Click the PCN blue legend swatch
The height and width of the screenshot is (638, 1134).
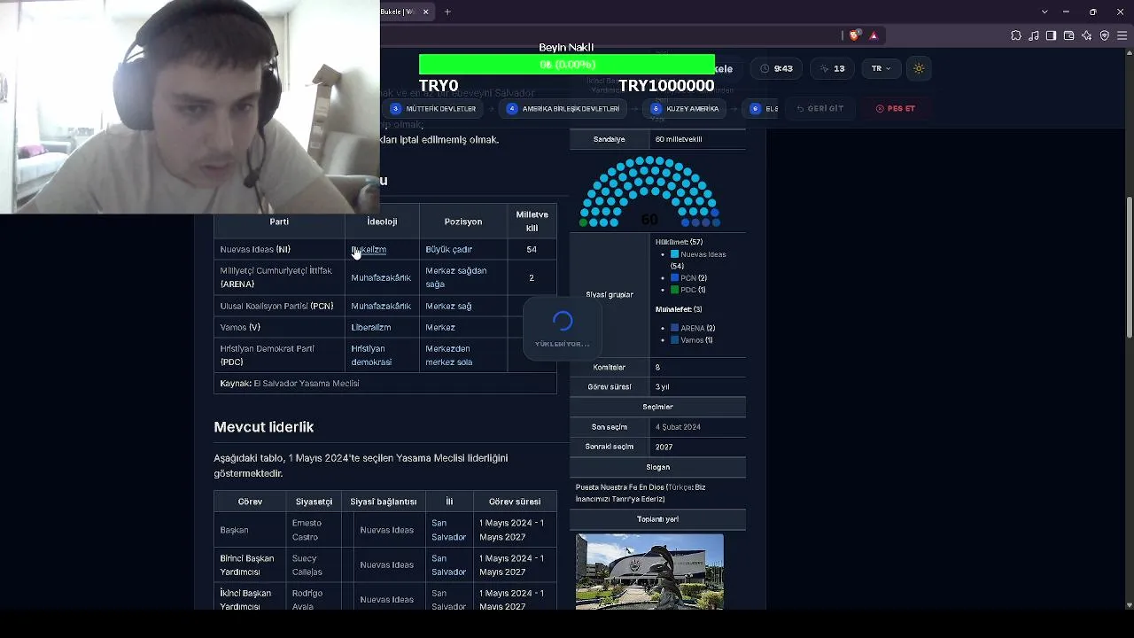click(674, 278)
